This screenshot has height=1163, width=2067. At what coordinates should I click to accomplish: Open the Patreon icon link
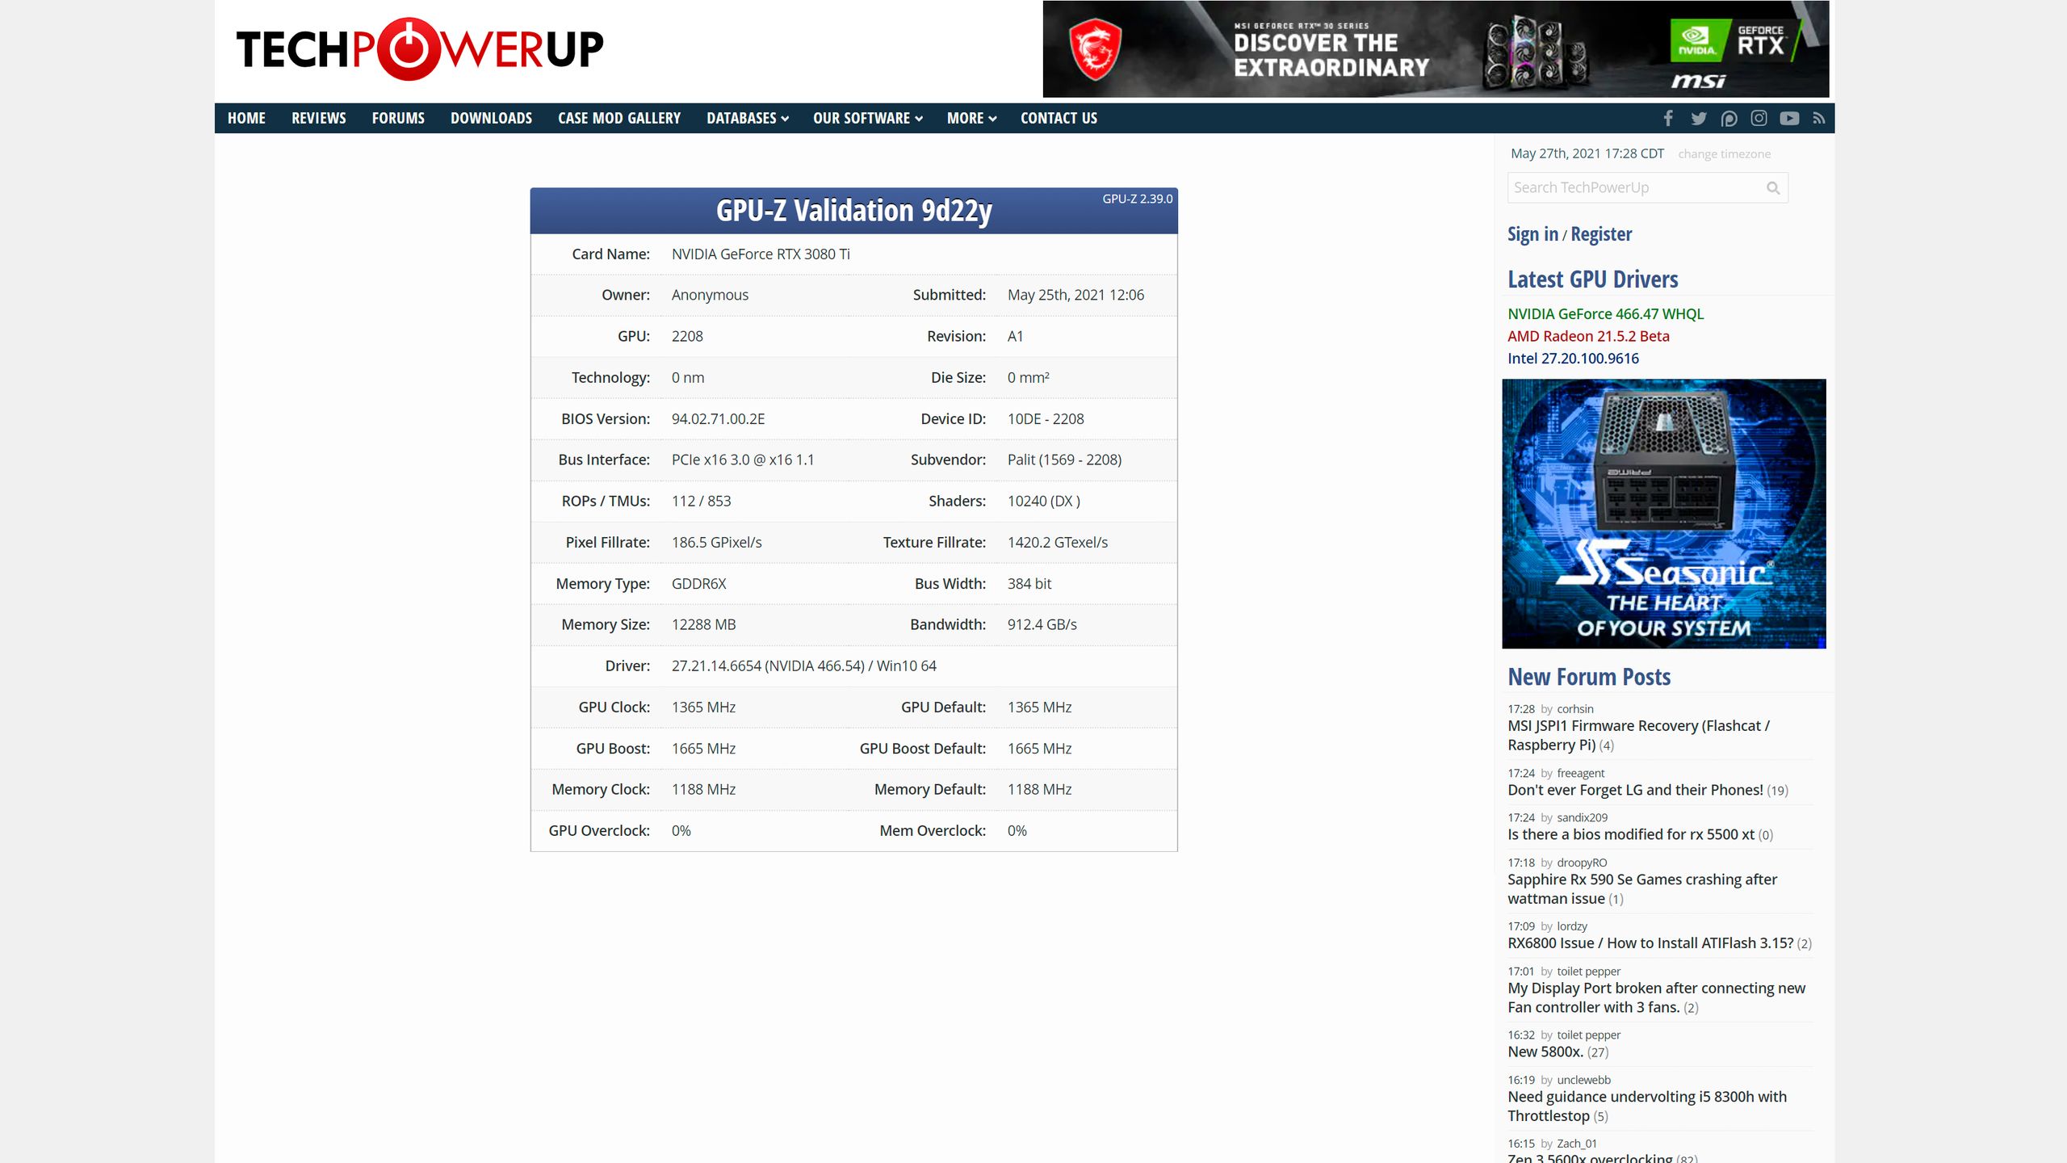pos(1729,119)
